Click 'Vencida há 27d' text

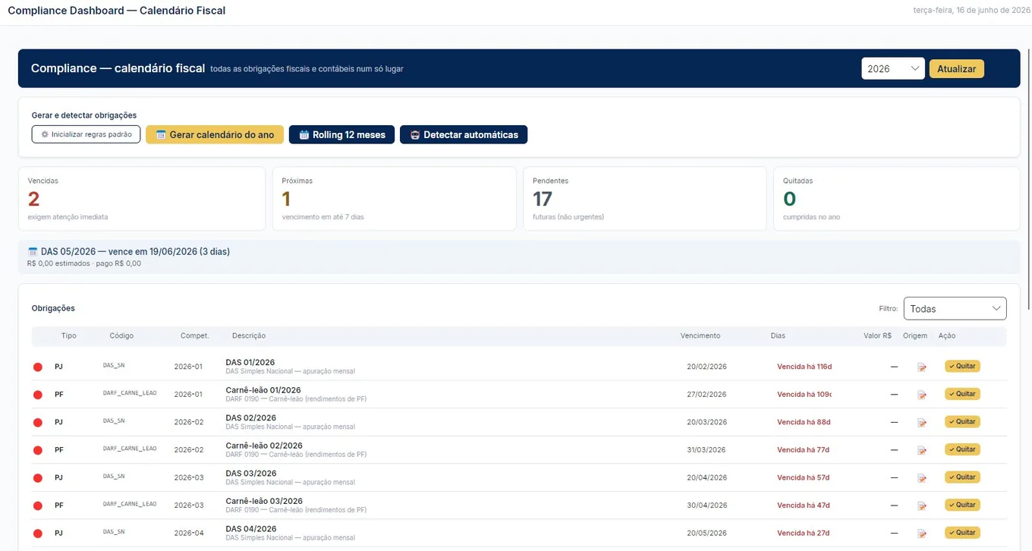[803, 533]
